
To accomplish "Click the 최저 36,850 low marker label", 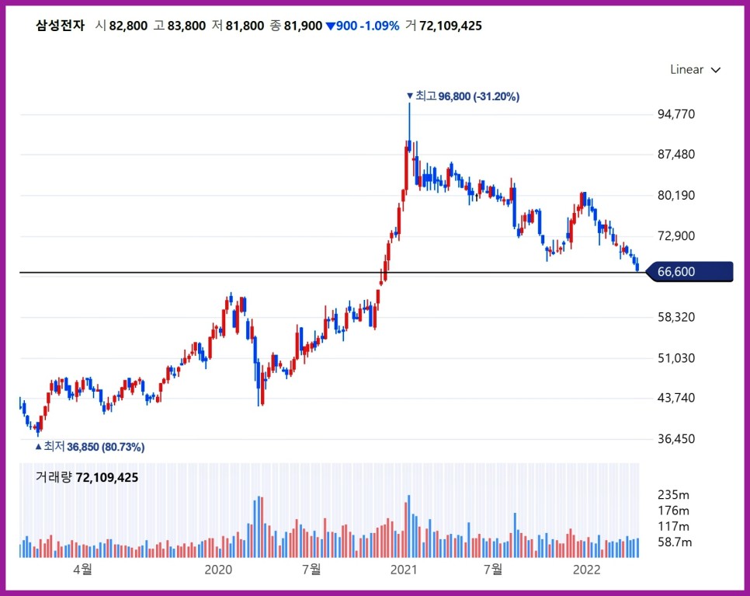I will [90, 447].
